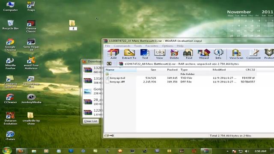This screenshot has width=274, height=154.
Task: Open the avast! Free Antivirus shortcut
Action: click(x=31, y=63)
